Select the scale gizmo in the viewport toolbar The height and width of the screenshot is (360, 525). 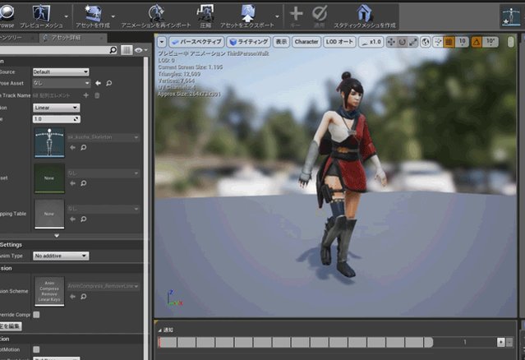(413, 42)
